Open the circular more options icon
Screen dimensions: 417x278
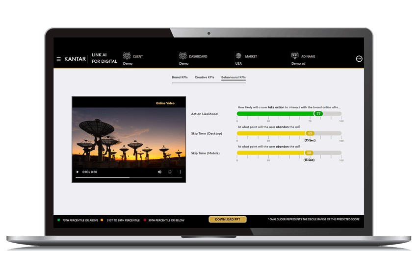pyautogui.click(x=359, y=59)
